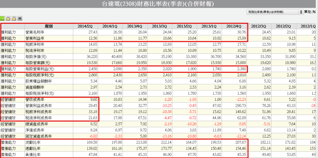Click the 固定資產成長率 row label
Image resolution: width=318 pixels, height=158 pixels.
[x=38, y=136]
